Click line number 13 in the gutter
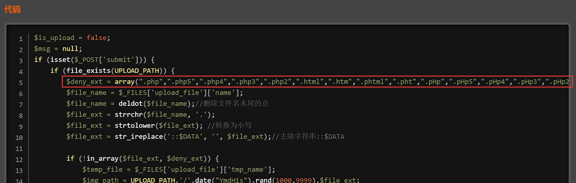Screen dimensions: 576x183 tap(19, 171)
